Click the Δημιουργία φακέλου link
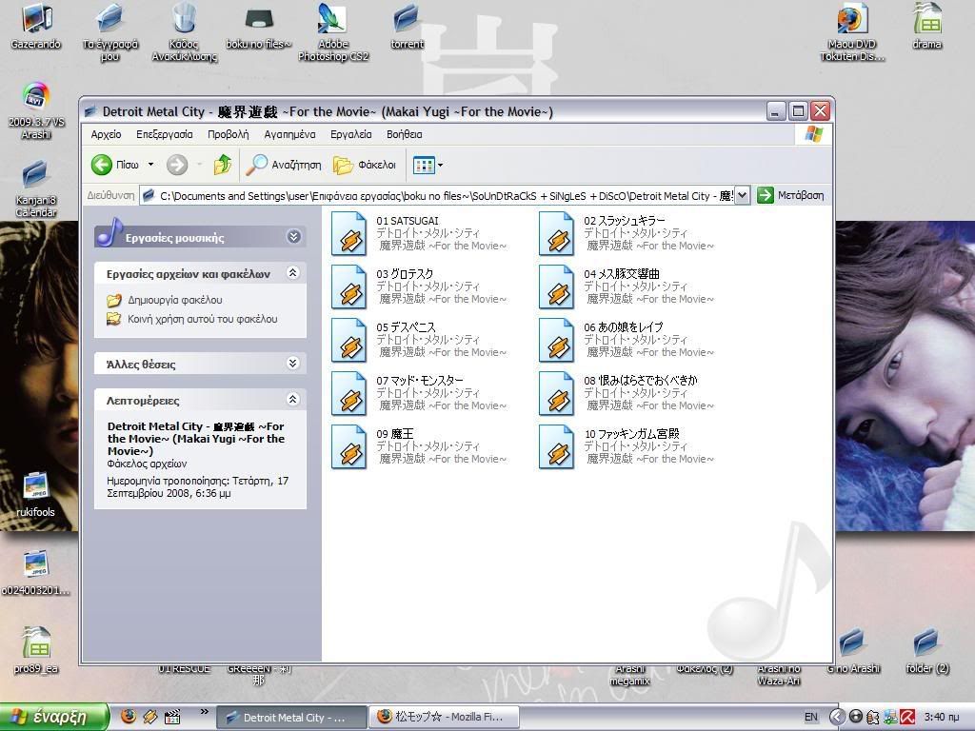Image resolution: width=975 pixels, height=731 pixels. click(x=175, y=300)
